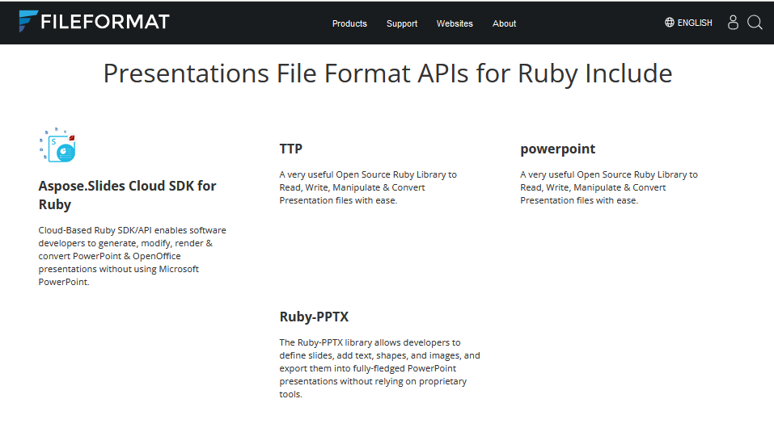The image size is (774, 428).
Task: Click the FileFormat logo
Action: (x=94, y=22)
